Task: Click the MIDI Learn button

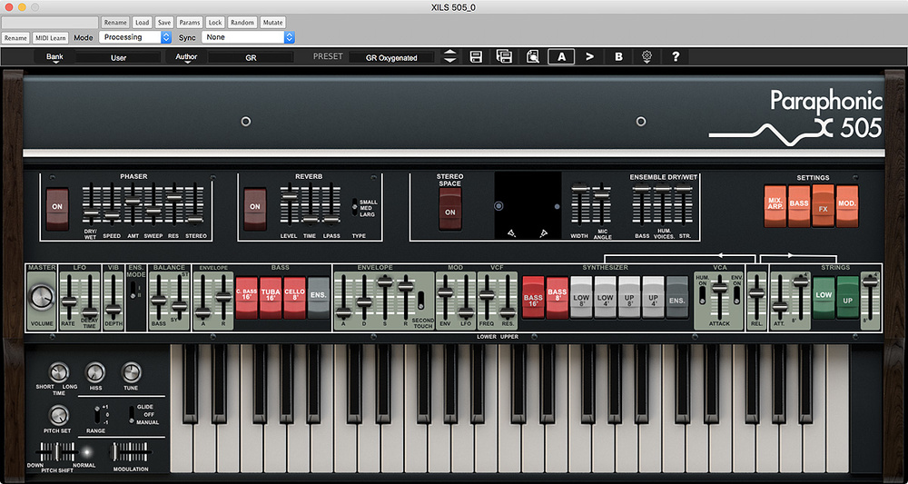Action: 50,37
